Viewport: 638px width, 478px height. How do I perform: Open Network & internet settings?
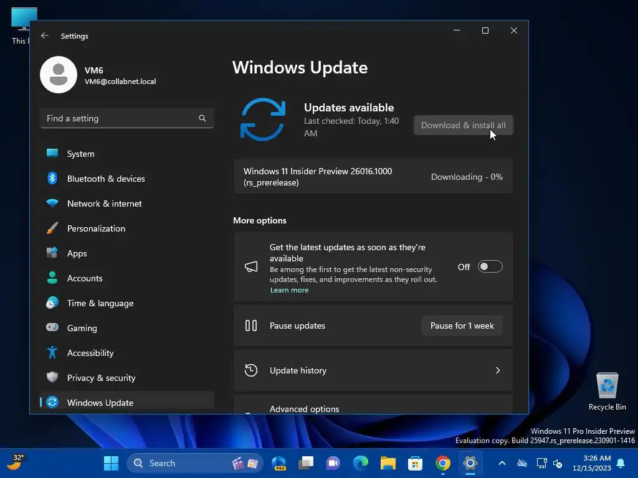(x=127, y=204)
